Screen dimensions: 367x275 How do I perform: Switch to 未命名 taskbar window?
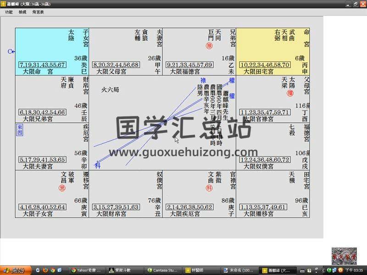pos(238,270)
